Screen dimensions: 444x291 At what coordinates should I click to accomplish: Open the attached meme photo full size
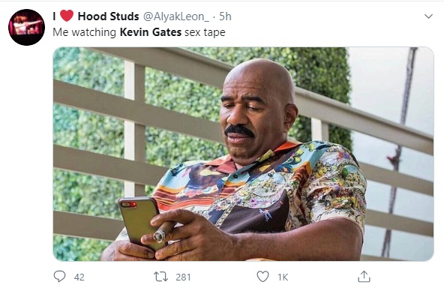(243, 154)
